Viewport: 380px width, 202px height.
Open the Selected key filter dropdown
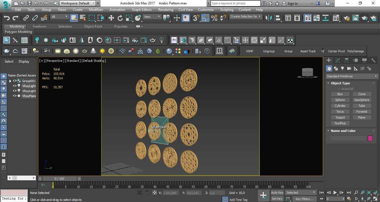[x=301, y=193]
